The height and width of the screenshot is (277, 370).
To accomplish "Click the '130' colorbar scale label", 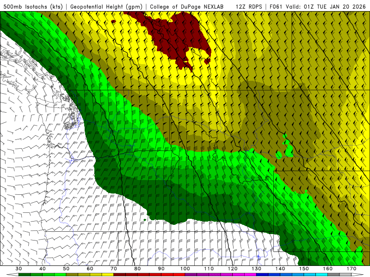I will coord(256,269).
